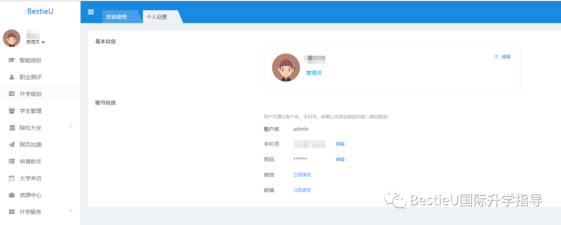Click the person icon for 职业测评
Screen dimensions: 561x225
(11, 77)
